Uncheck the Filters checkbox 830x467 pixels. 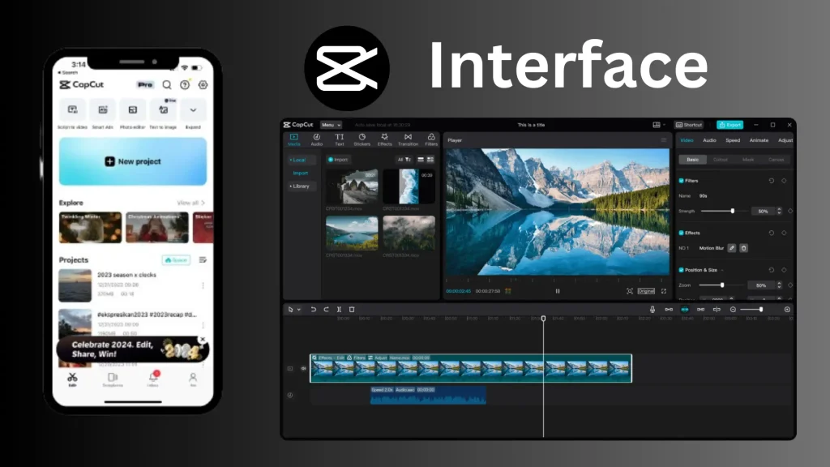[681, 181]
